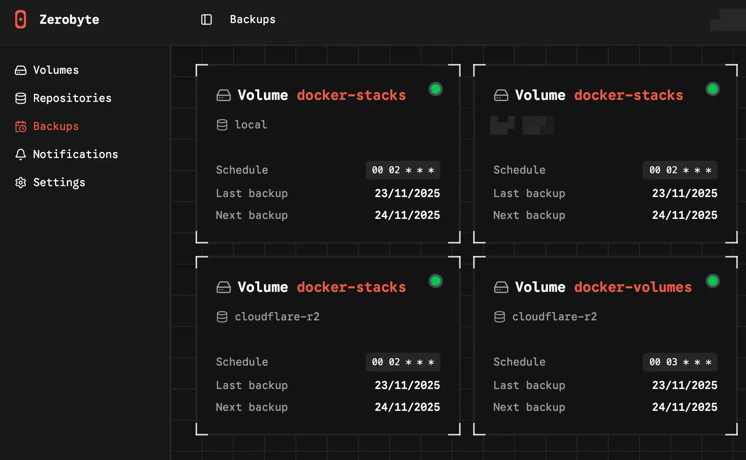Image resolution: width=746 pixels, height=460 pixels.
Task: Click the 00 03 * * * schedule badge
Action: (680, 362)
